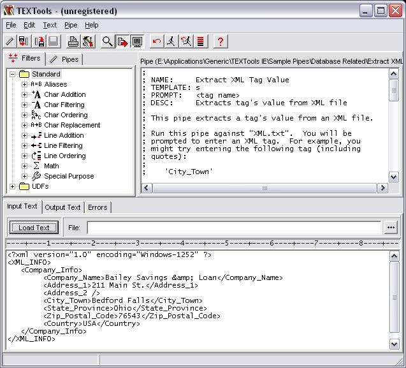Expand the Special Purpose node
Image resolution: width=406 pixels, height=368 pixels.
pos(24,177)
